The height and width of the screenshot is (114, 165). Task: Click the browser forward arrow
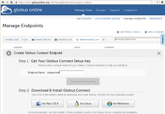click(x=7, y=2)
